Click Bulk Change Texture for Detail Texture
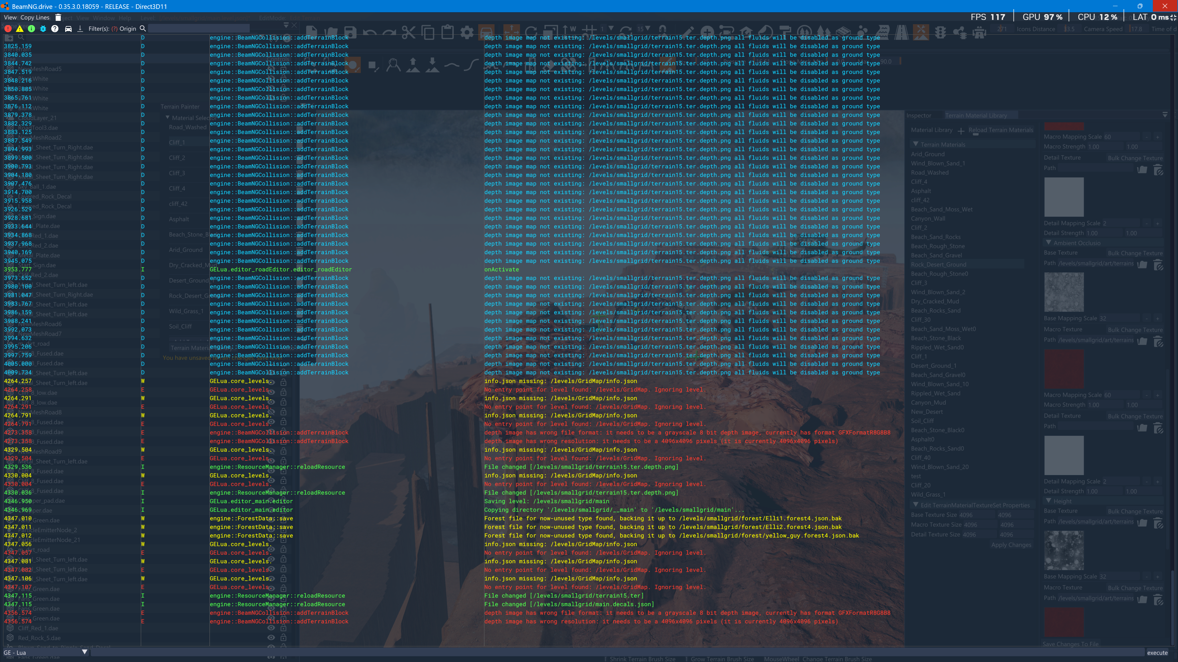Image resolution: width=1178 pixels, height=662 pixels. (1135, 158)
